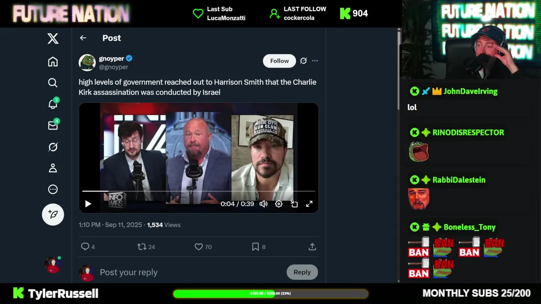Viewport: 541px width, 304px height.
Task: Bookmark the post
Action: [255, 247]
